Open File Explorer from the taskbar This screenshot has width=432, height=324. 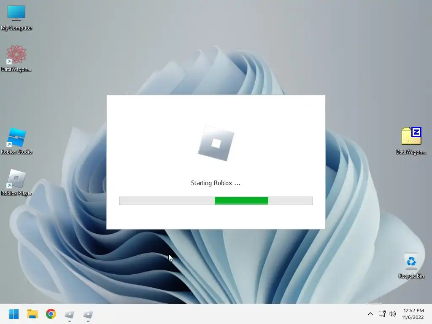click(x=32, y=314)
